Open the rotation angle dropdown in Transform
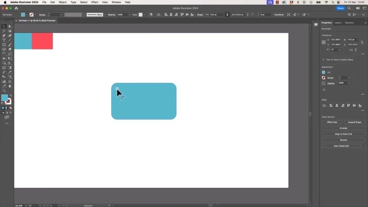This screenshot has height=207, width=368. [339, 50]
